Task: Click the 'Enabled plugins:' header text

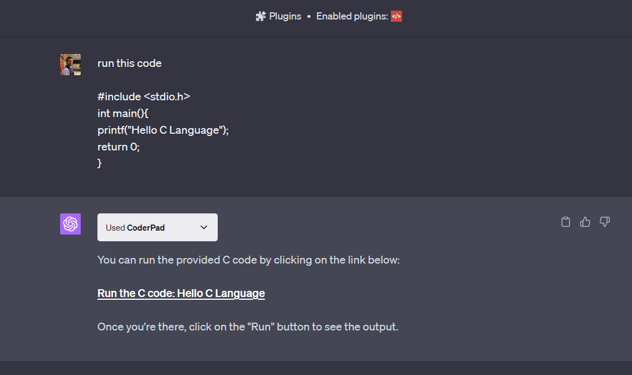Action: tap(352, 16)
